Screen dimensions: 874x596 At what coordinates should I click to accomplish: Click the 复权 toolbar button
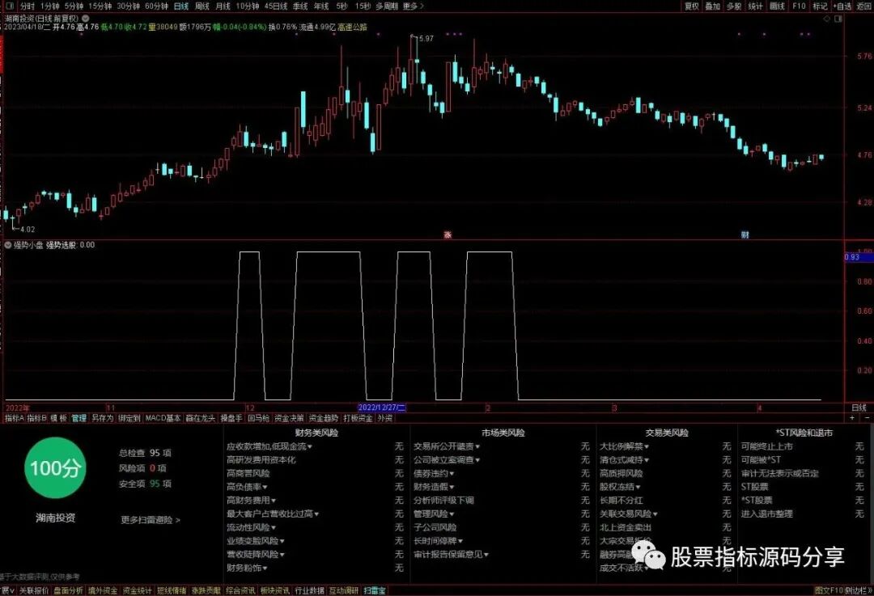(692, 6)
